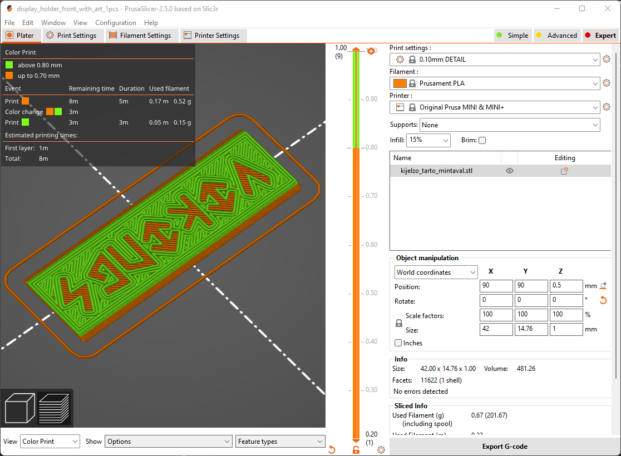Click the Print Settings tab cog icon

click(50, 35)
